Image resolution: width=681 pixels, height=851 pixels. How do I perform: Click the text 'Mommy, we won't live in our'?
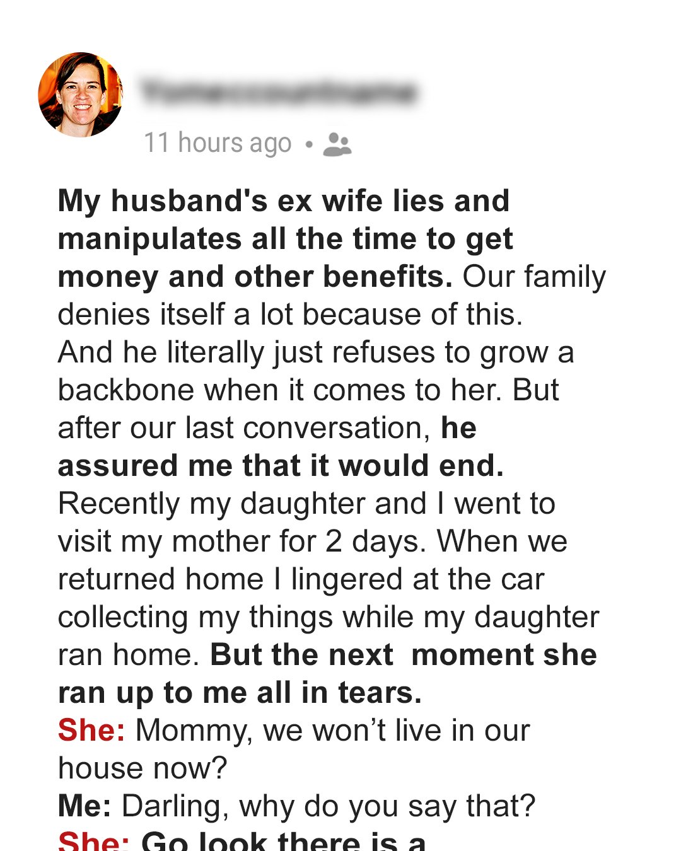pos(332,731)
